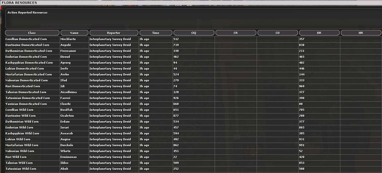Select the Corellian Domesticated Corn row
The image size is (382, 173).
(26, 39)
